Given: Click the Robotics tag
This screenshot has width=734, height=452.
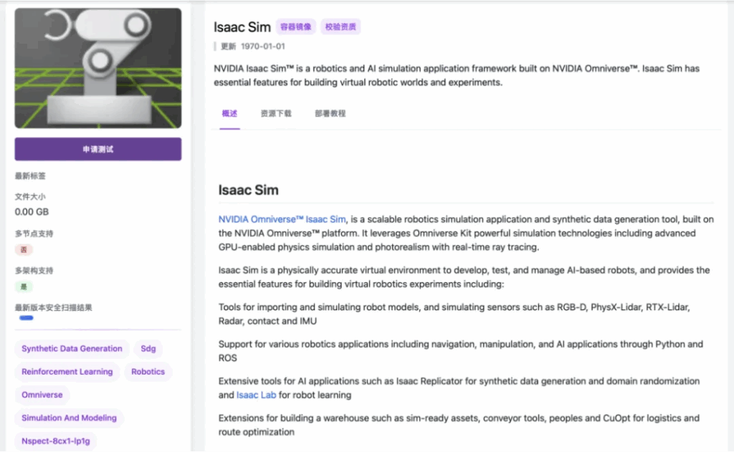Looking at the screenshot, I should (148, 372).
